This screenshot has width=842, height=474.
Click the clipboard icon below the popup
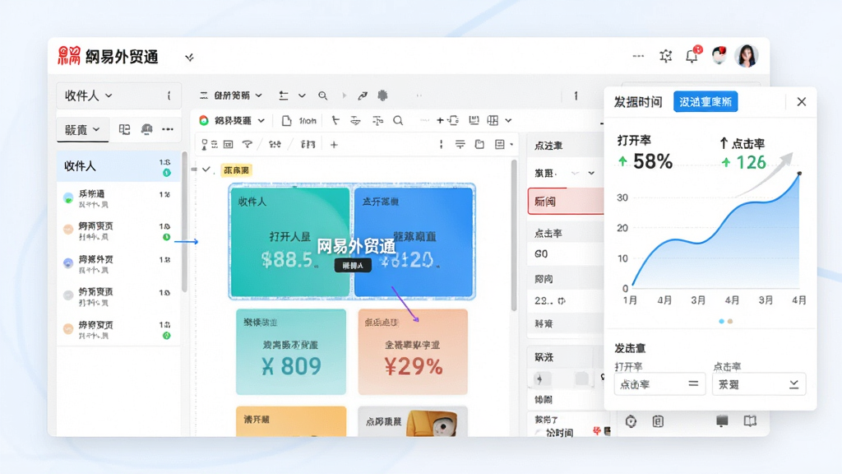pos(658,421)
